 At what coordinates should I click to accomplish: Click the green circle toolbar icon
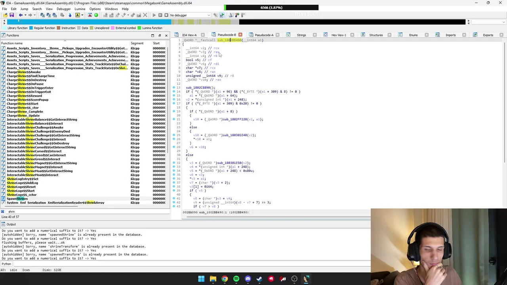96,15
